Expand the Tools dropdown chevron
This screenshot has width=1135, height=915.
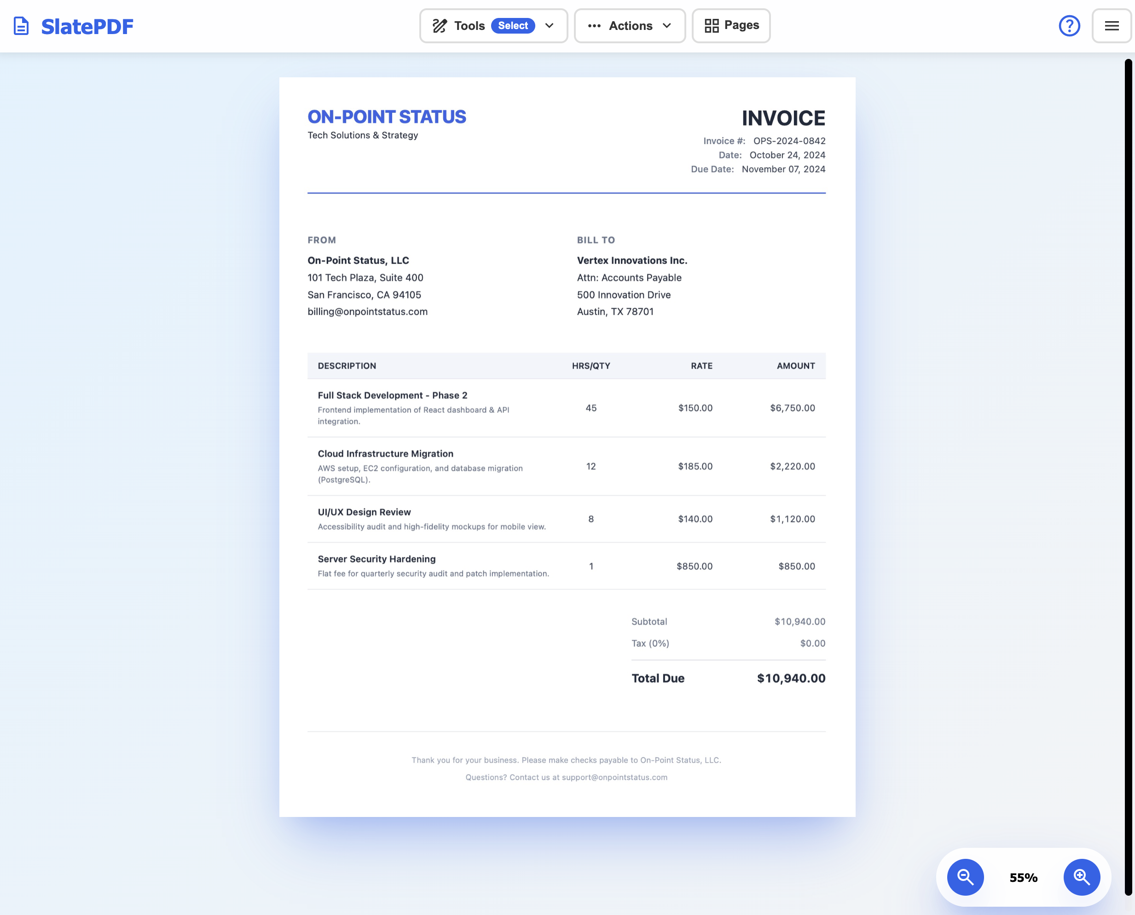(549, 25)
